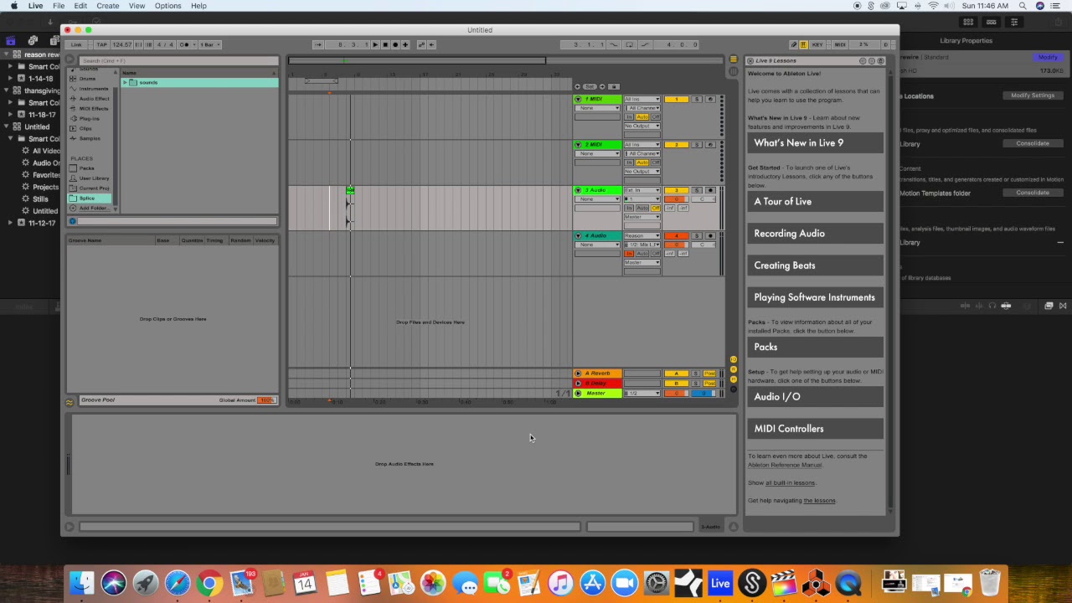Image resolution: width=1072 pixels, height=603 pixels.
Task: Toggle the MIDI Arrangement Overdub plus button
Action: click(x=405, y=44)
